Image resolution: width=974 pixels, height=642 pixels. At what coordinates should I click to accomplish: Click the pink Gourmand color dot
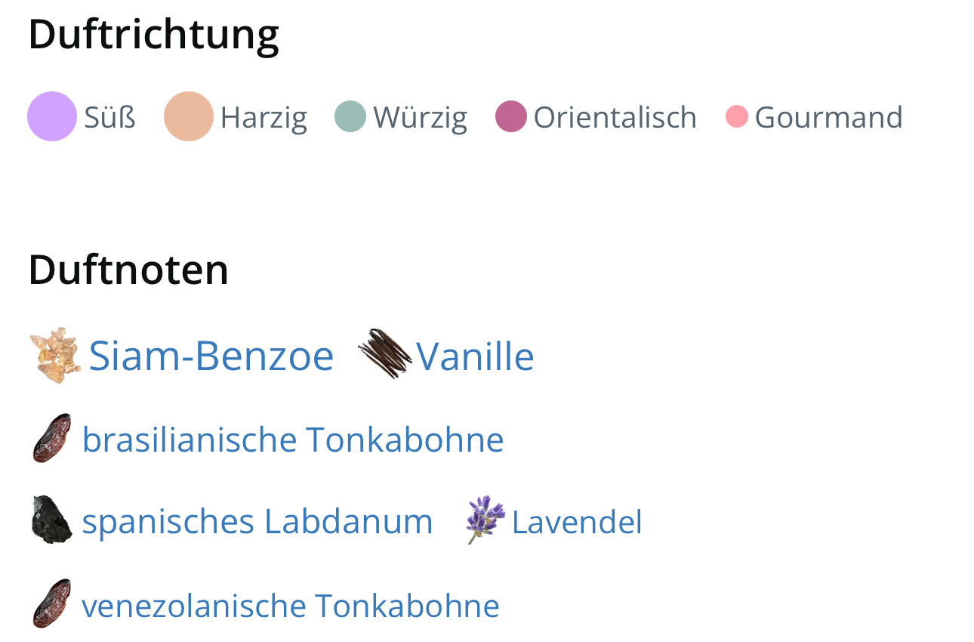pos(736,116)
